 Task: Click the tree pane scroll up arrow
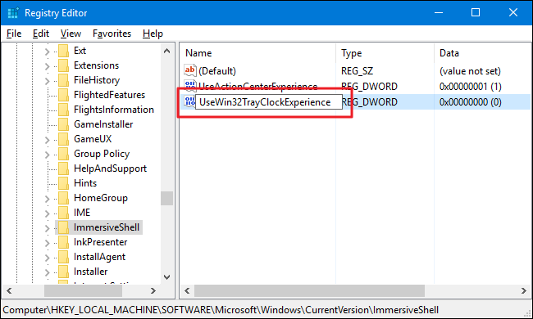166,52
